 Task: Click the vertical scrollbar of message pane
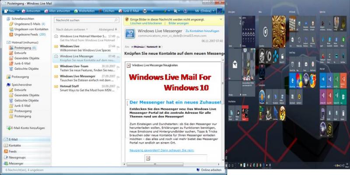(223, 83)
